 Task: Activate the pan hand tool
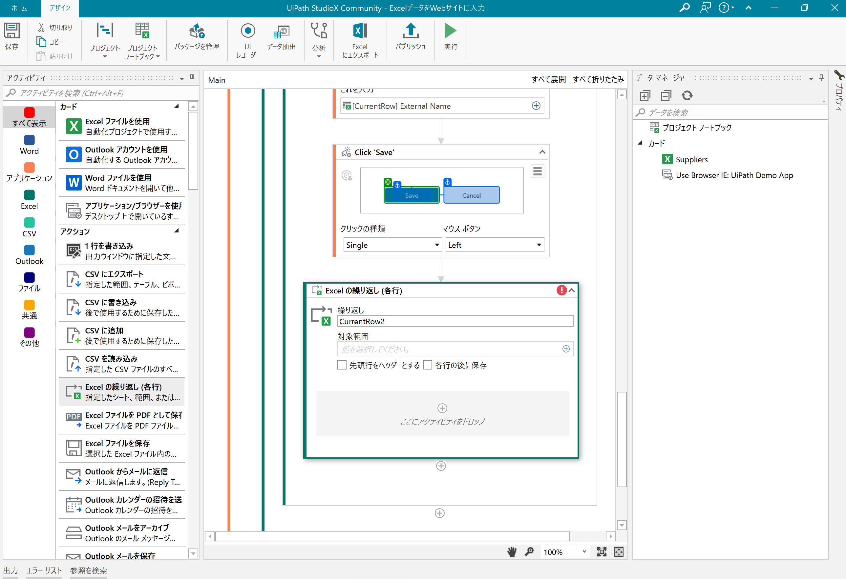[512, 552]
